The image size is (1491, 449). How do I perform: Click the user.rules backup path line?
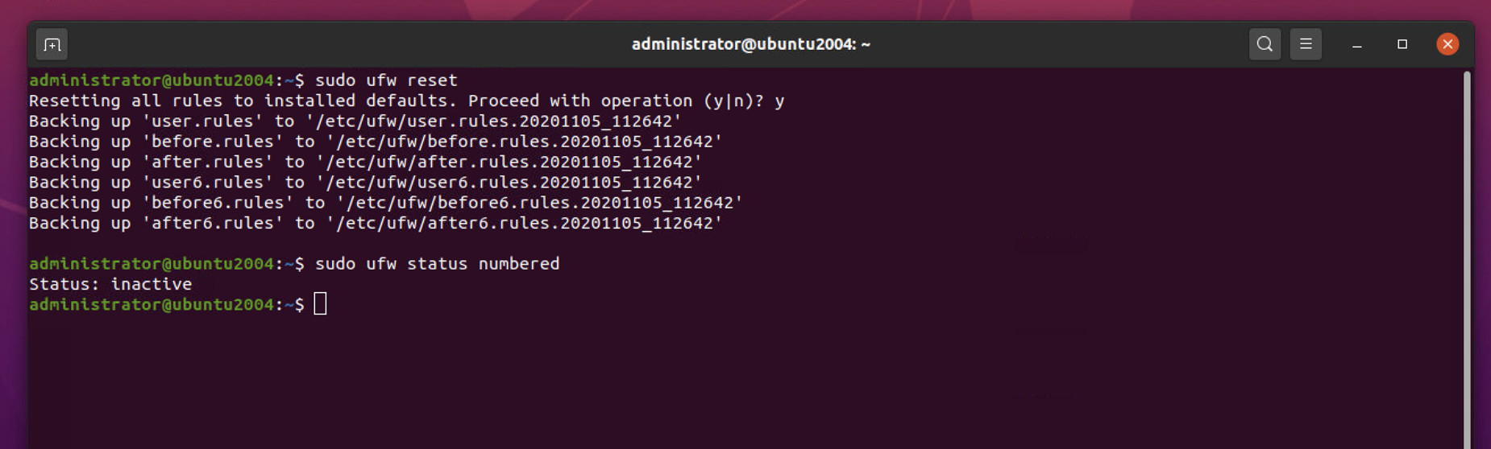355,122
